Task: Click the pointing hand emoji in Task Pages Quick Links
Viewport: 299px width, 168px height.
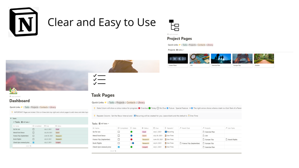Action: 105,103
